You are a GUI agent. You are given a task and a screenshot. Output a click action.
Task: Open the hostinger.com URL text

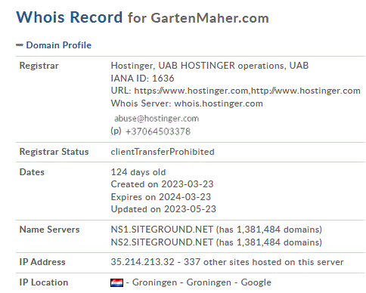pyautogui.click(x=247, y=91)
